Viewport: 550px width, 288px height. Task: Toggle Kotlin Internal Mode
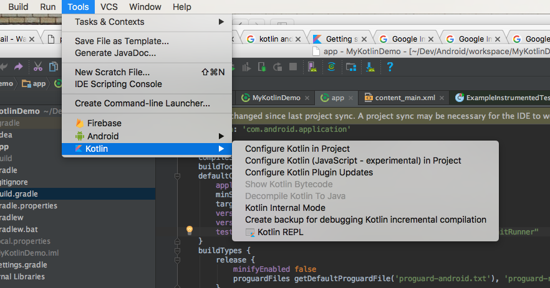365,208
